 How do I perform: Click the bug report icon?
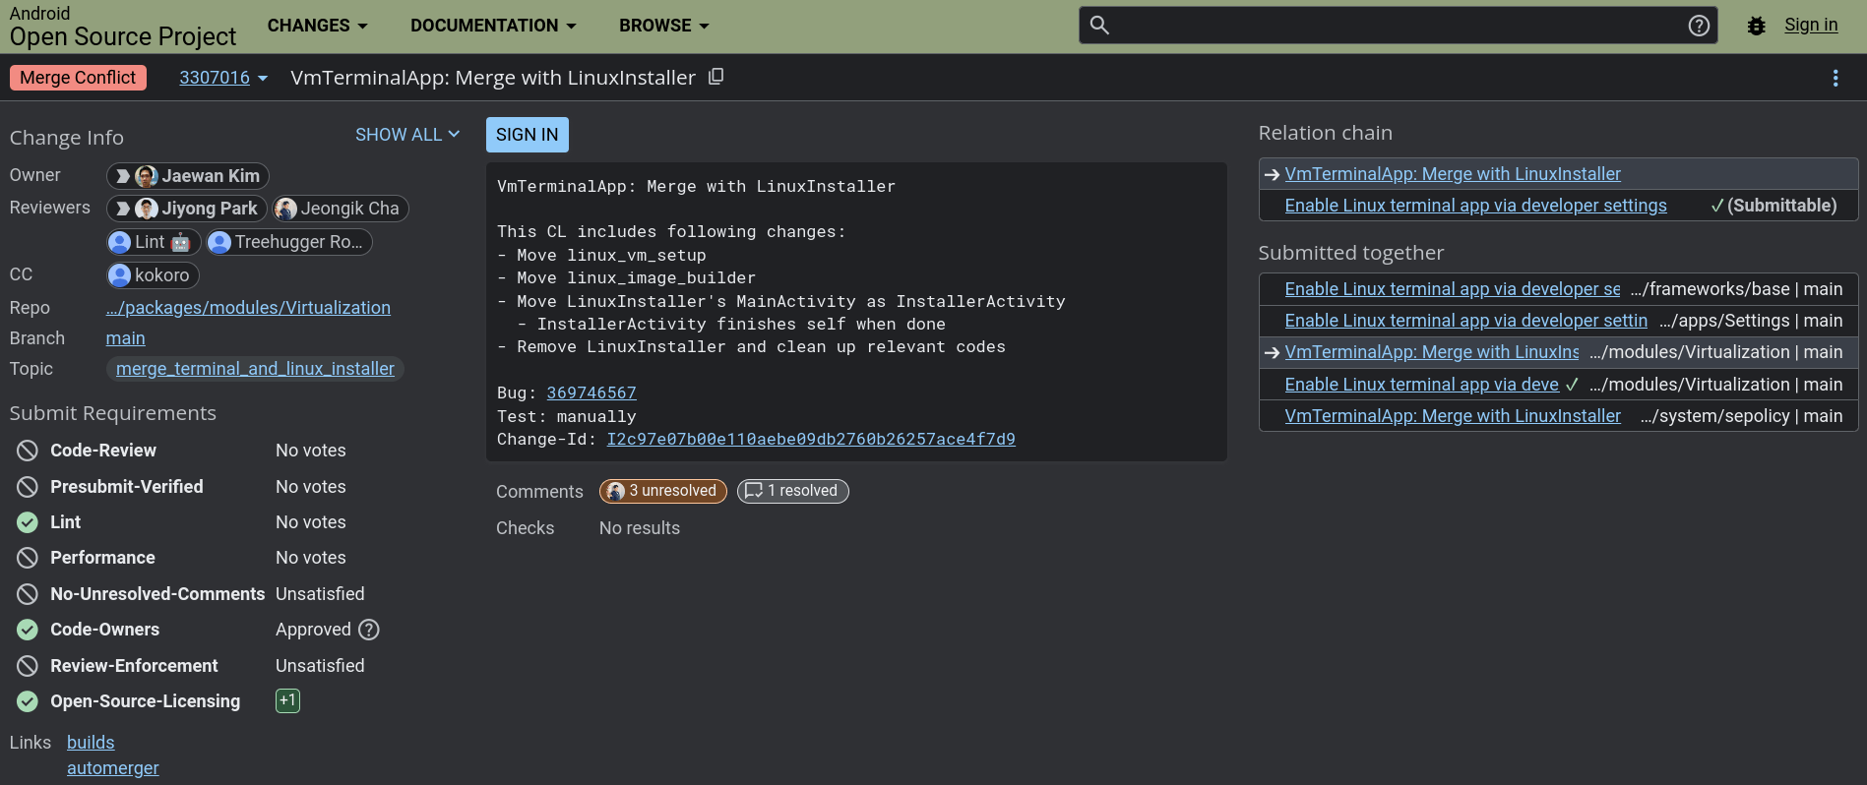[x=1756, y=26]
